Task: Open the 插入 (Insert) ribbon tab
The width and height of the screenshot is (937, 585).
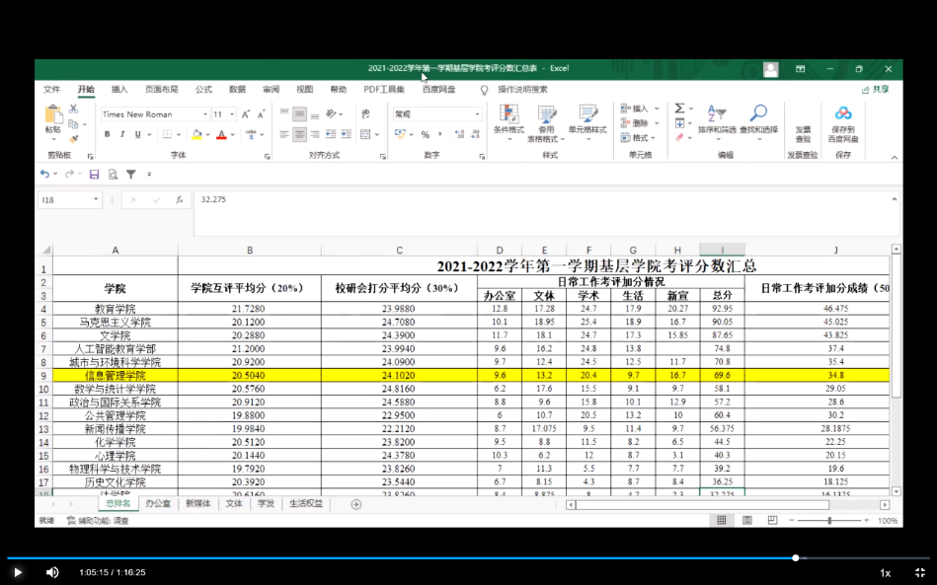Action: (x=119, y=90)
